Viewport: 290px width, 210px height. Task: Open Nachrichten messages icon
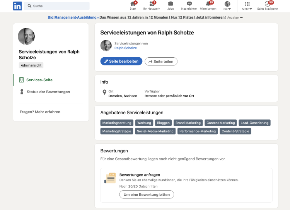point(189,4)
